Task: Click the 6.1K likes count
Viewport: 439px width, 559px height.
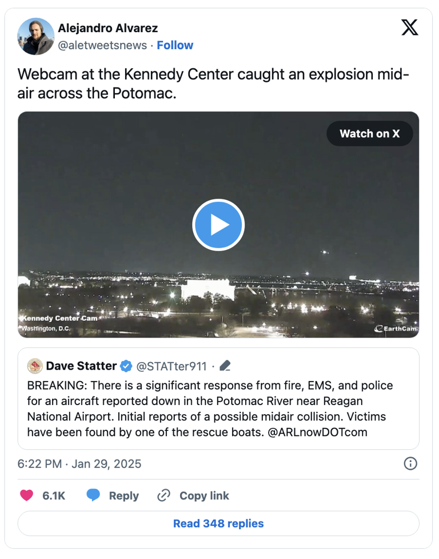Action: 54,495
